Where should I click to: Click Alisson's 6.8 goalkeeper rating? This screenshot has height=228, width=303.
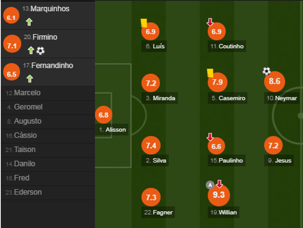[x=104, y=115]
